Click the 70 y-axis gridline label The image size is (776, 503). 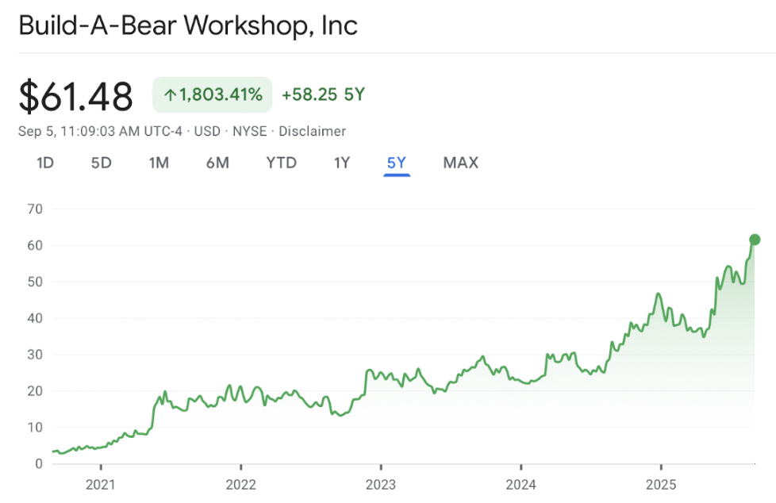pyautogui.click(x=35, y=209)
